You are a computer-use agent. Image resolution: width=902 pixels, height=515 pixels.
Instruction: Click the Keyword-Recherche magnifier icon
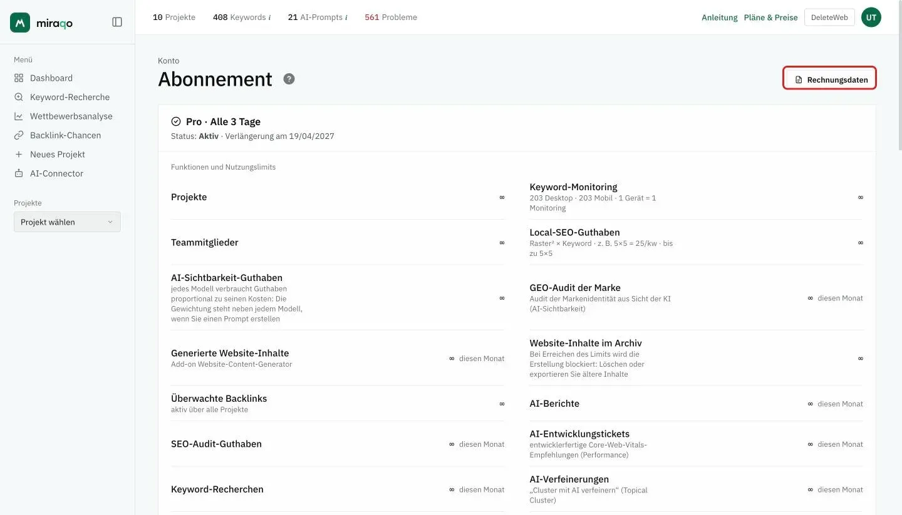click(19, 97)
